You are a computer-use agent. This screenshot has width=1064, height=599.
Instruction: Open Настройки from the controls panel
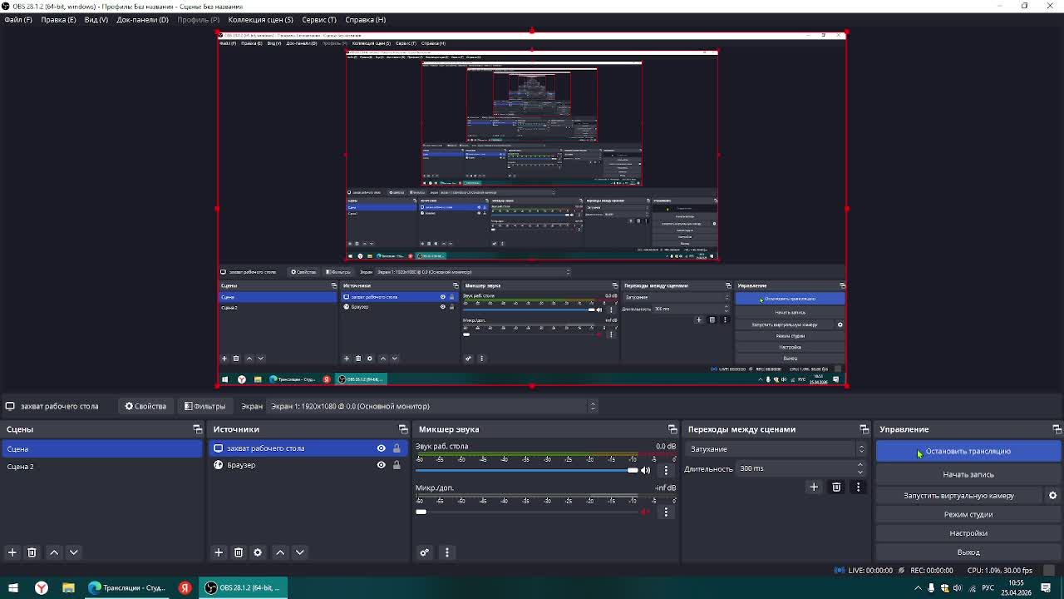point(968,533)
